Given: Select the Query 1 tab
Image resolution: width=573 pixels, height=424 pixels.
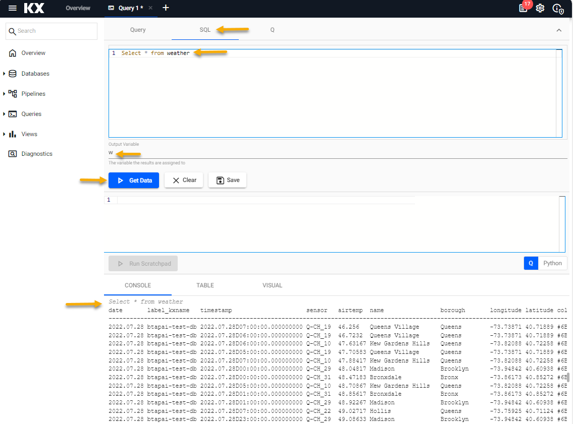Looking at the screenshot, I should pyautogui.click(x=130, y=8).
